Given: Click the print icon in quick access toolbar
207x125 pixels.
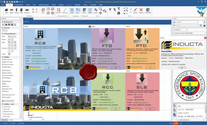Looking at the screenshot, I should (17, 2).
